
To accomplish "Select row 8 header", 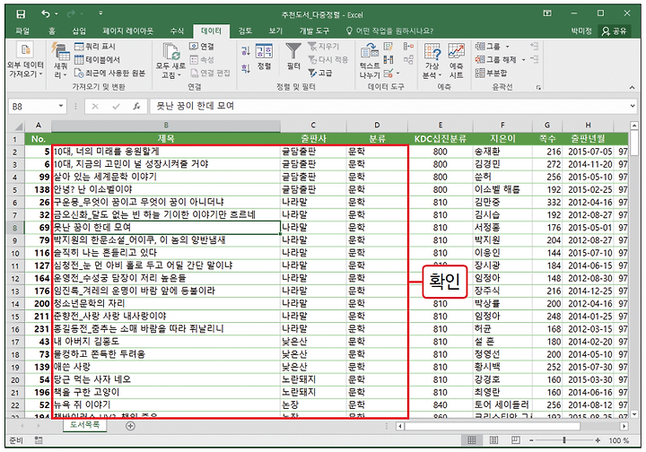I will click(x=15, y=228).
